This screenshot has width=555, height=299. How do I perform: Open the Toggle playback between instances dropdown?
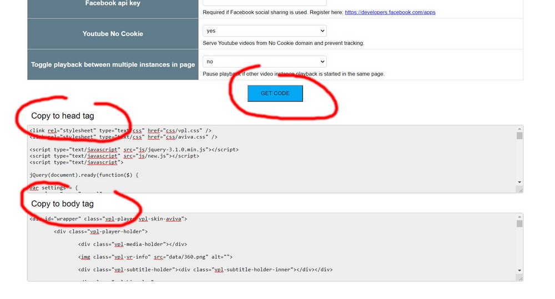point(264,62)
